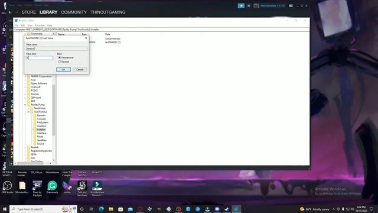Open the Registry Editor File menu
378x213 pixels.
17,25
